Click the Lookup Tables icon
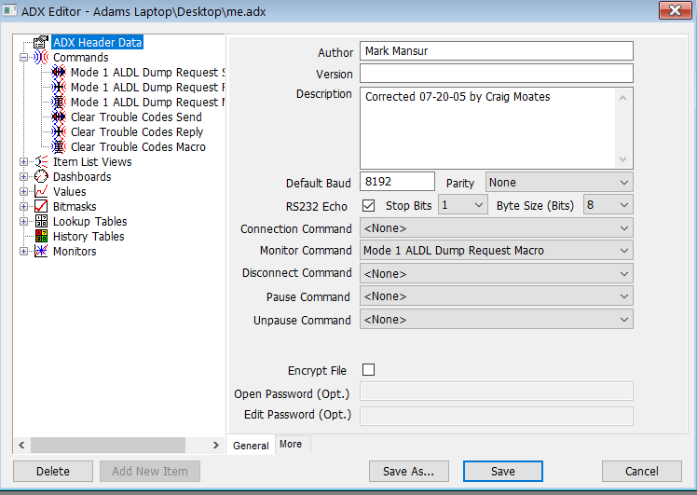 pos(41,222)
